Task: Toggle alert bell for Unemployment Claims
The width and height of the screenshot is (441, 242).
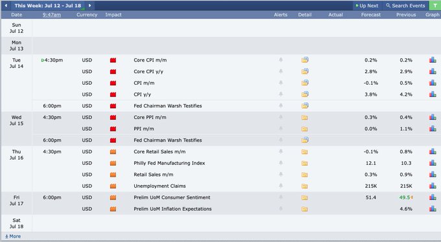Action: (x=281, y=186)
